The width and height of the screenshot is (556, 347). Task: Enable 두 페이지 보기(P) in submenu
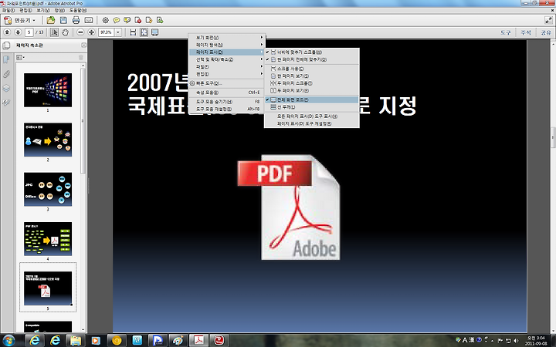[312, 91]
